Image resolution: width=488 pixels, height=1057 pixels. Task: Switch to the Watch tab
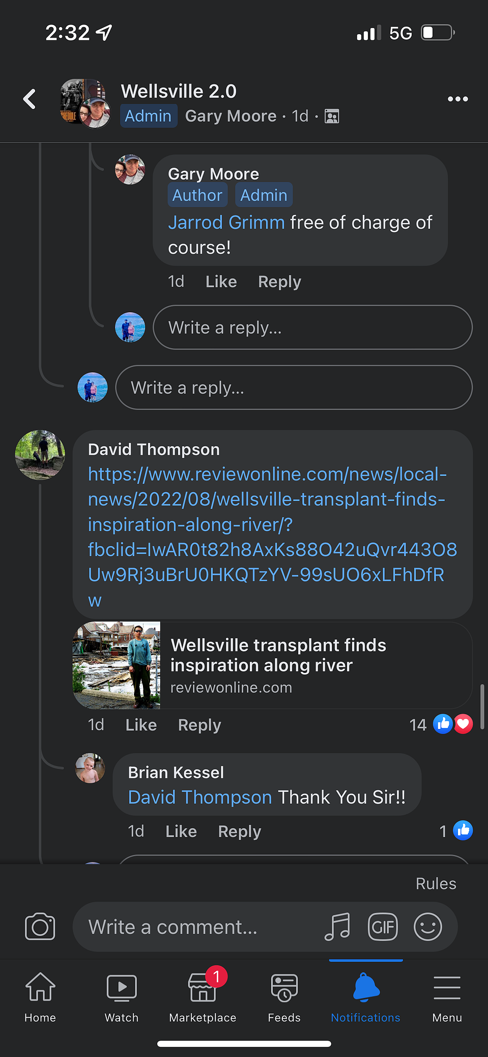(x=122, y=997)
